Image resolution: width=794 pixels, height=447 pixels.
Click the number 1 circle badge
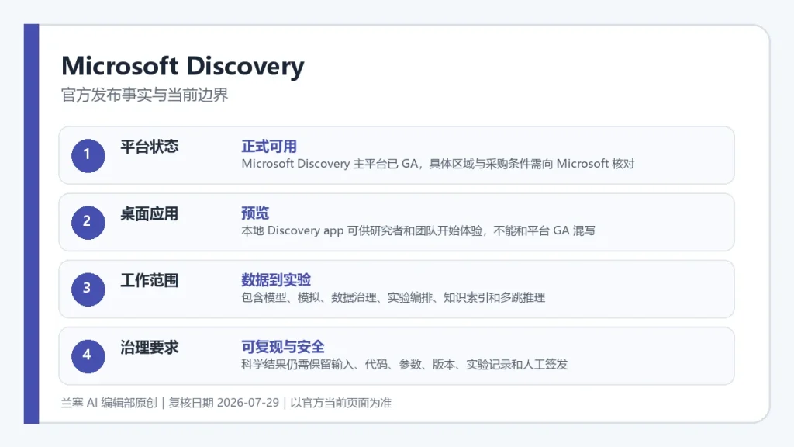click(x=88, y=155)
